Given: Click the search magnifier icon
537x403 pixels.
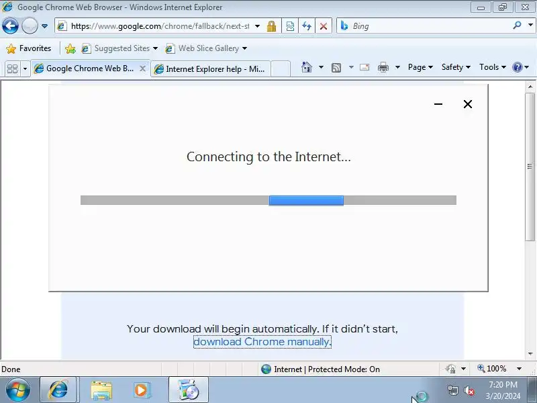Looking at the screenshot, I should click(517, 26).
